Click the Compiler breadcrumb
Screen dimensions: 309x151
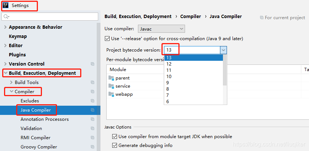pos(191,17)
